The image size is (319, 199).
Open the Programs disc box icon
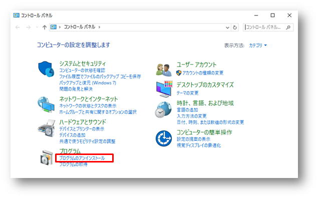[x=47, y=157]
